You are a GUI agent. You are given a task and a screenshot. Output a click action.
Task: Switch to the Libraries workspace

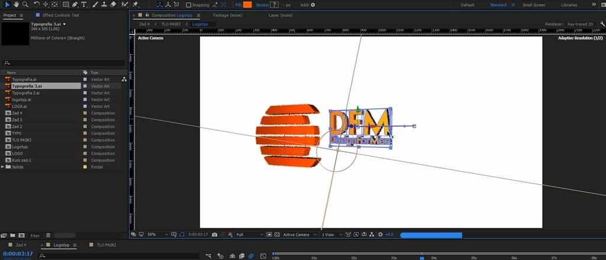click(x=569, y=5)
